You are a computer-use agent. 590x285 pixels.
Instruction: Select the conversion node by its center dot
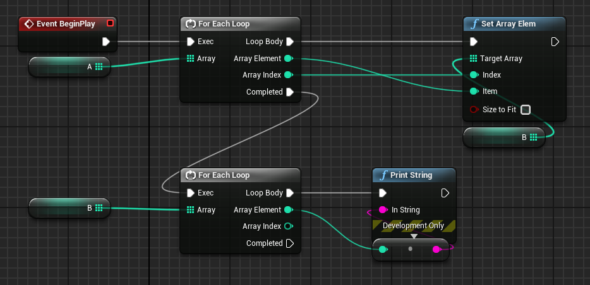coord(410,248)
